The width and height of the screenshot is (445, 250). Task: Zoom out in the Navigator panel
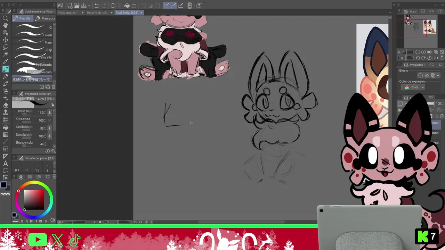418,52
